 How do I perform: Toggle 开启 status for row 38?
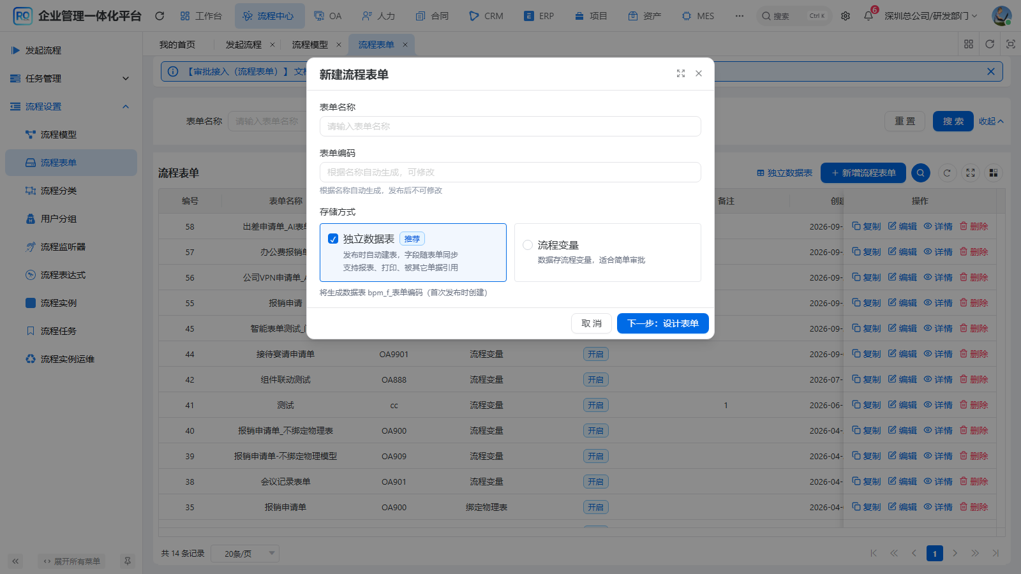[595, 482]
